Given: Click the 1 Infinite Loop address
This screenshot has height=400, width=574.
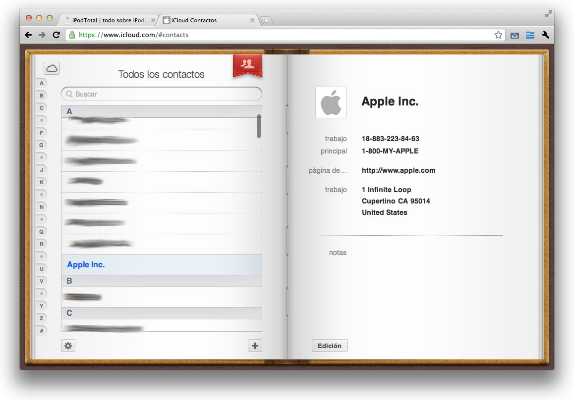Looking at the screenshot, I should pyautogui.click(x=386, y=190).
